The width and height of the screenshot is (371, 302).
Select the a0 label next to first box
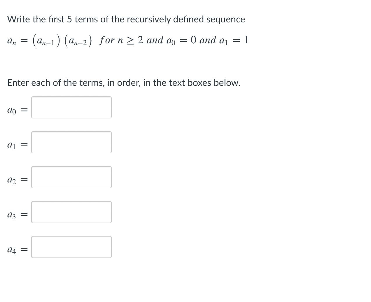pos(11,110)
